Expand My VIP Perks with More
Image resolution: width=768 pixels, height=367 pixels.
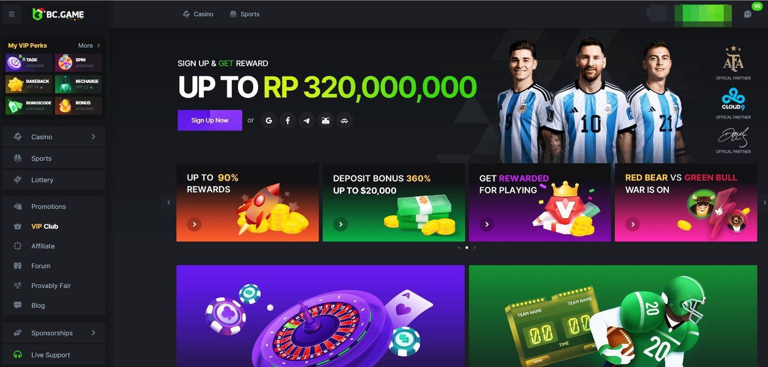pyautogui.click(x=89, y=46)
